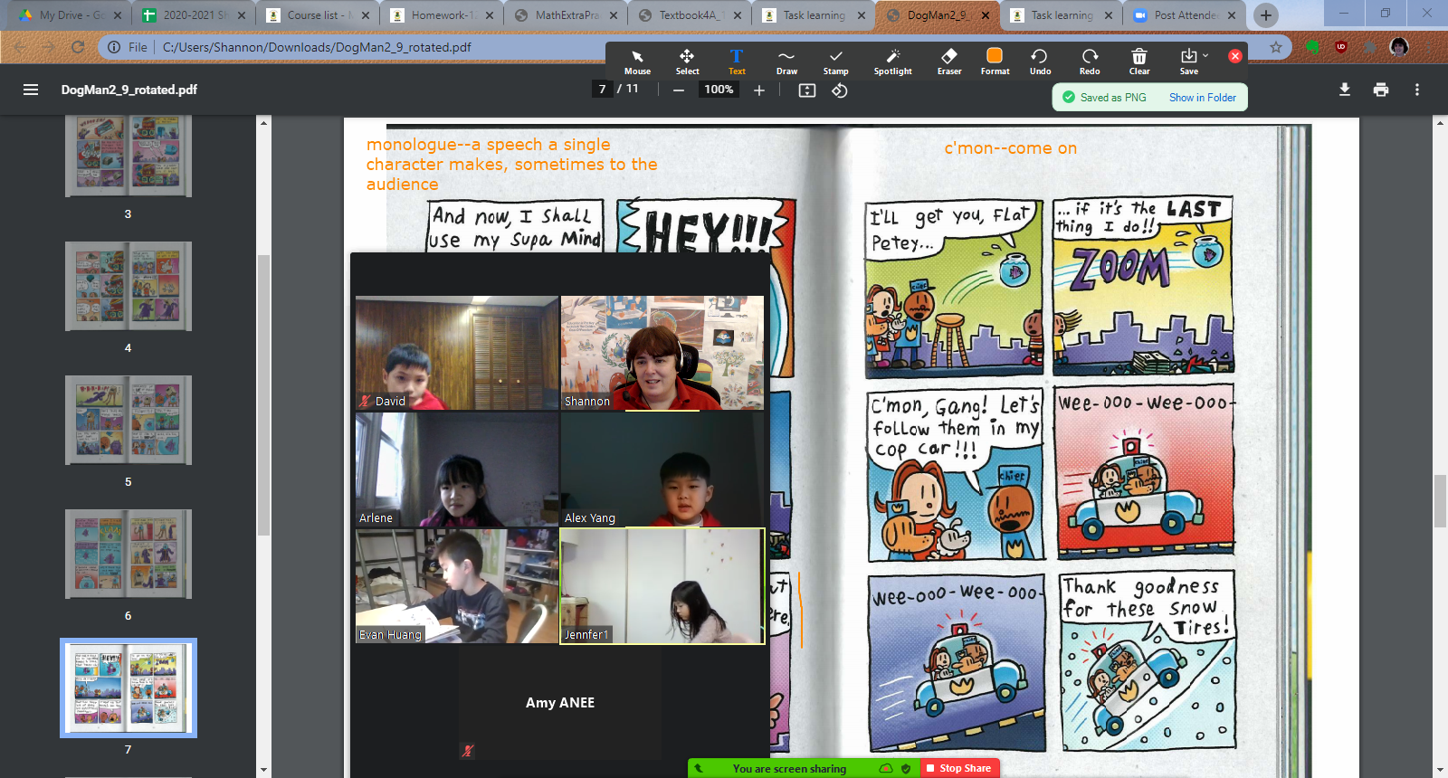
Task: Bookmark this page with the star
Action: pyautogui.click(x=1275, y=47)
